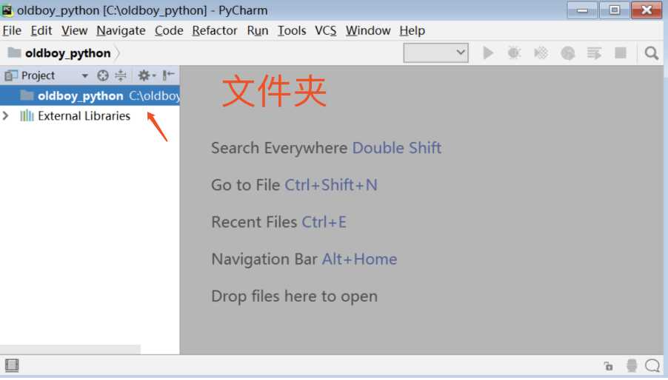Open the Edit menu

tap(41, 30)
